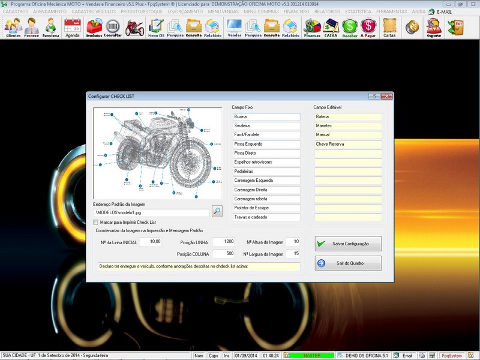Open Menu OS from toolbar
480x360 pixels.
(x=156, y=28)
